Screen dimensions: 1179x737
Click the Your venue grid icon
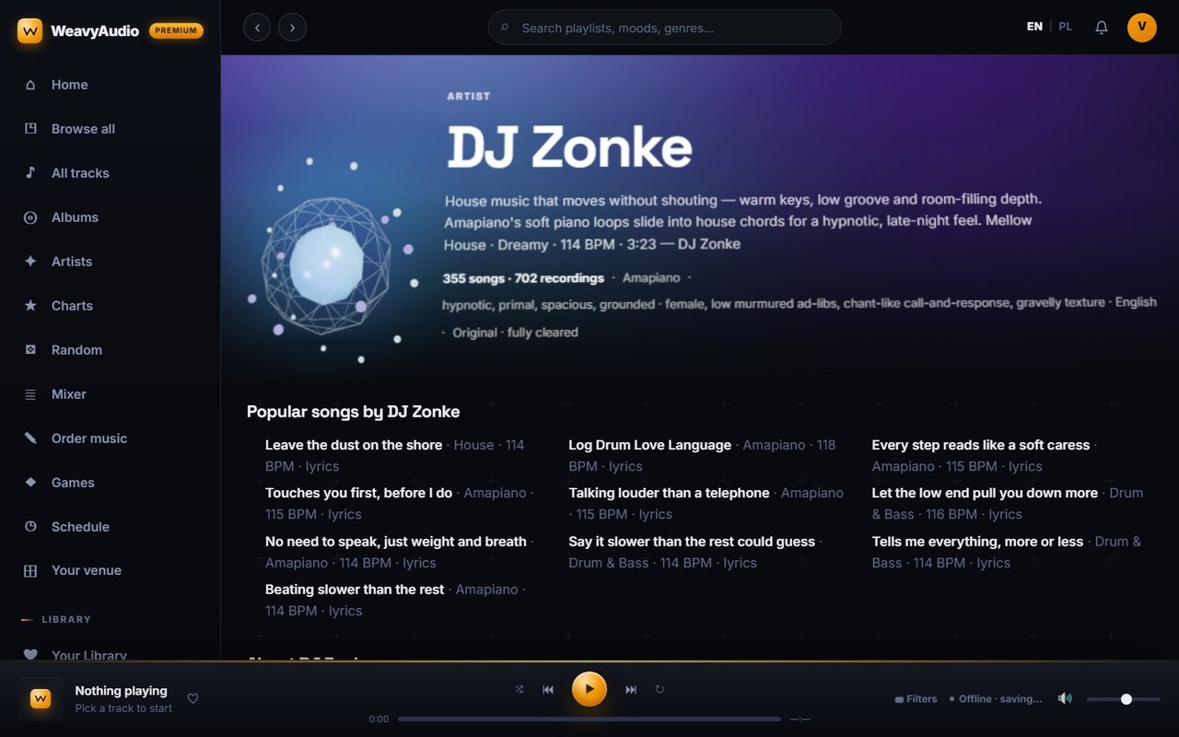click(x=30, y=571)
